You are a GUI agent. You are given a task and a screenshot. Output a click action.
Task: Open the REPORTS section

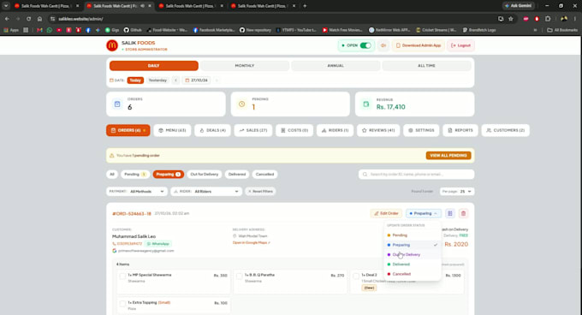[x=460, y=130]
